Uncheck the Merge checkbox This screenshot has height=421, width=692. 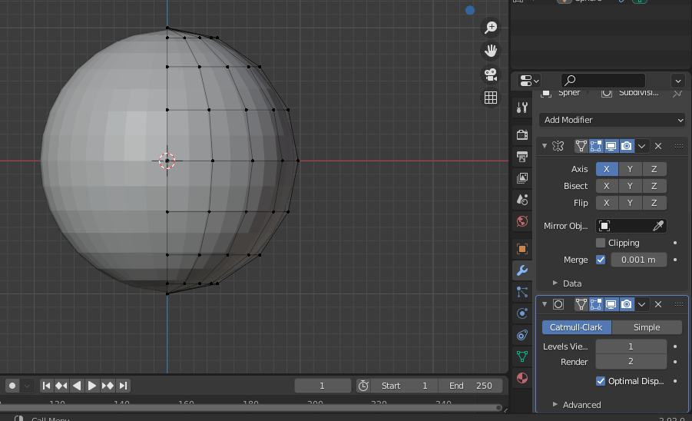[x=601, y=260]
